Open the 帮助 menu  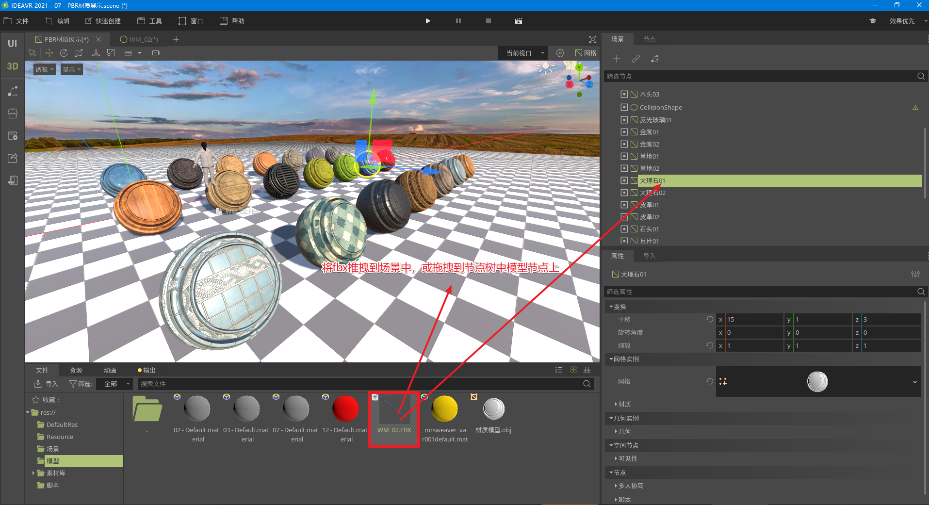[x=232, y=21]
